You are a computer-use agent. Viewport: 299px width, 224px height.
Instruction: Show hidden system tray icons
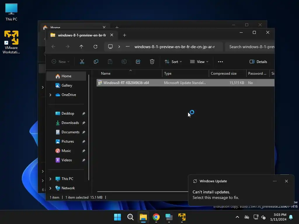(237, 217)
